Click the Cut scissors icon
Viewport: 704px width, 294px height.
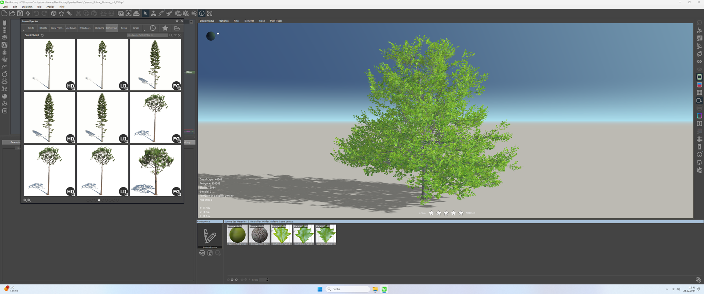click(x=78, y=13)
